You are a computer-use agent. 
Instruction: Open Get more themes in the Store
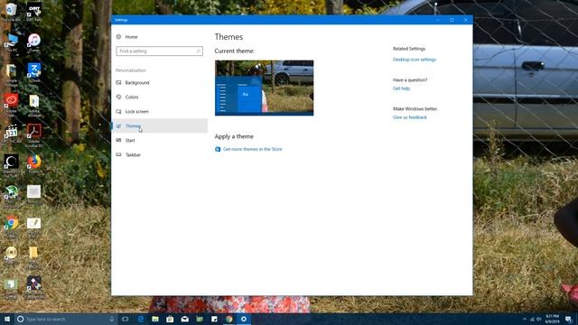pyautogui.click(x=252, y=149)
